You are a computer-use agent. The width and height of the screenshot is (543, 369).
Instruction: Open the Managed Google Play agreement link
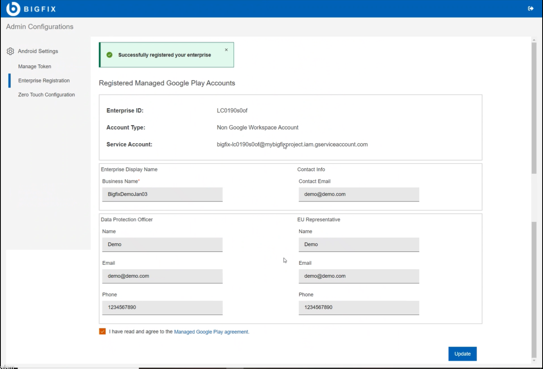click(x=211, y=331)
